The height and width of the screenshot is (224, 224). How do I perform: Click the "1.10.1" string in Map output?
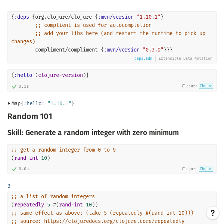pyautogui.click(x=59, y=103)
